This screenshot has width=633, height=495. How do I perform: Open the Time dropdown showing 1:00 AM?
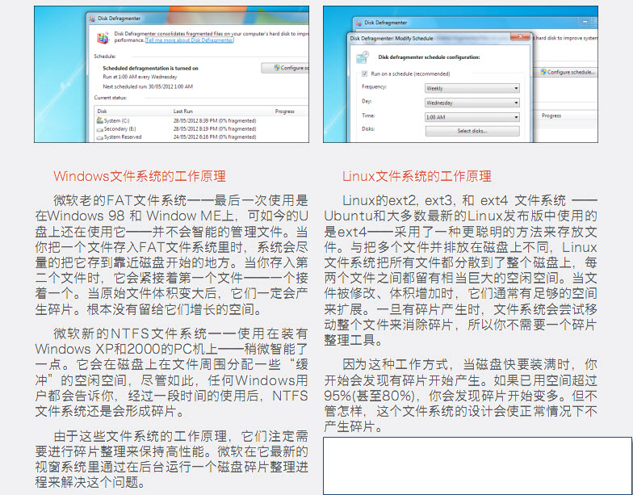click(472, 117)
